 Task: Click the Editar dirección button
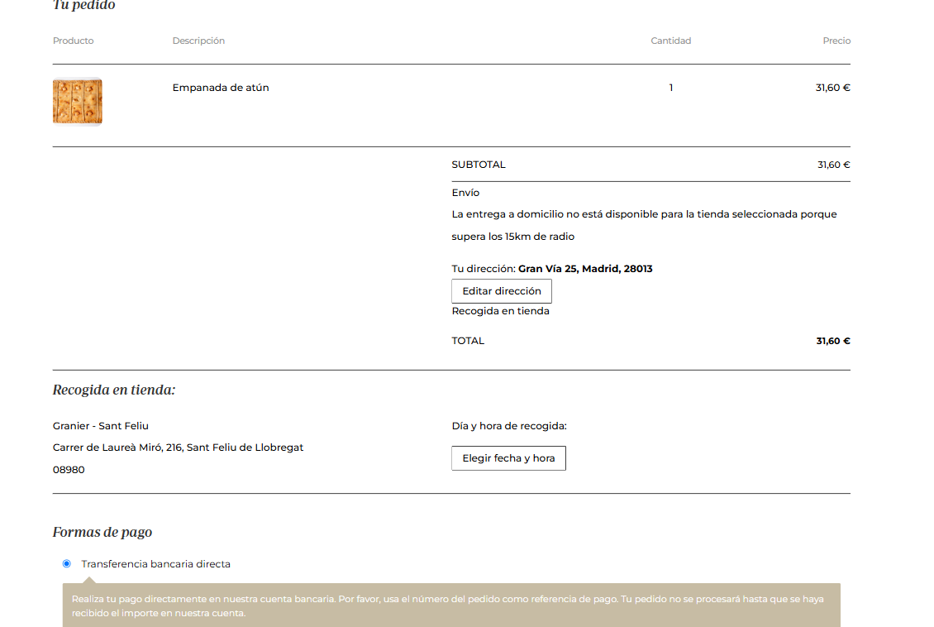click(502, 291)
